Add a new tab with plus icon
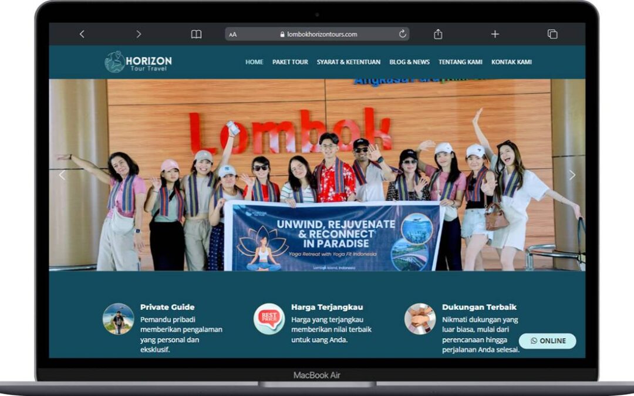 [x=495, y=35]
